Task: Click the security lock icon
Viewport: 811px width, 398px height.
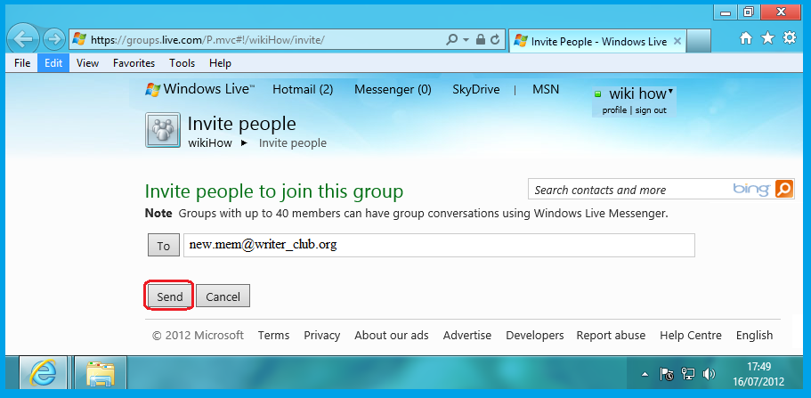Action: [481, 39]
